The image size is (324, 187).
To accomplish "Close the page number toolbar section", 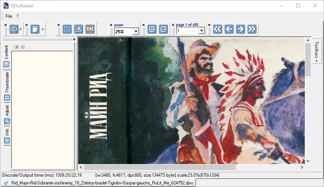I will tap(173, 25).
